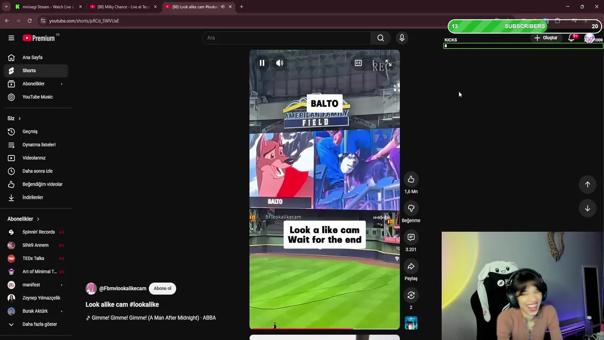Like the Short

point(411,179)
